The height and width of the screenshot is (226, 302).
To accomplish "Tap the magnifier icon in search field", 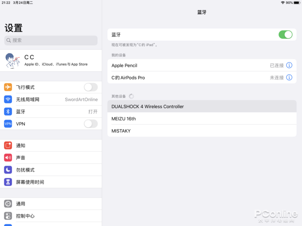I will coord(9,40).
